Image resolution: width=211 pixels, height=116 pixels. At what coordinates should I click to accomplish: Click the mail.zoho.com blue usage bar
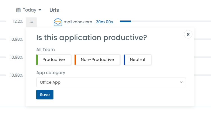[125, 21]
